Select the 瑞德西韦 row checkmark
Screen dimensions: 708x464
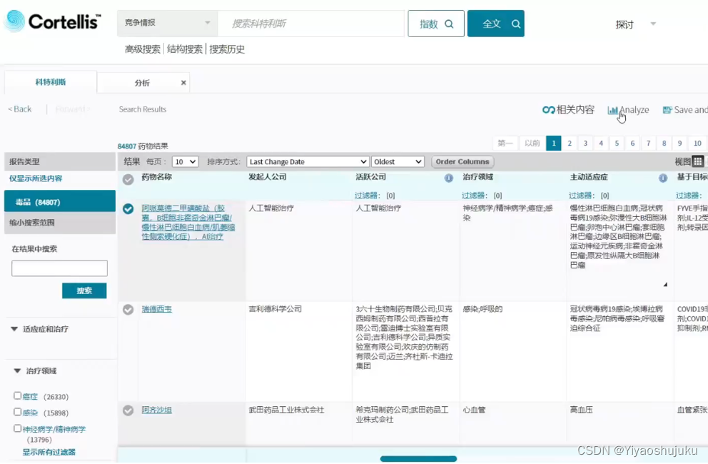pos(128,310)
